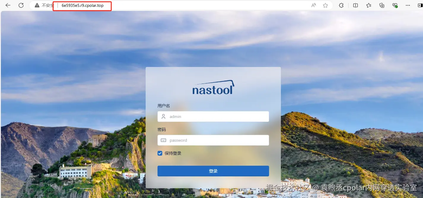
Task: Open the Browser essentials heart icon
Action: pyautogui.click(x=395, y=5)
